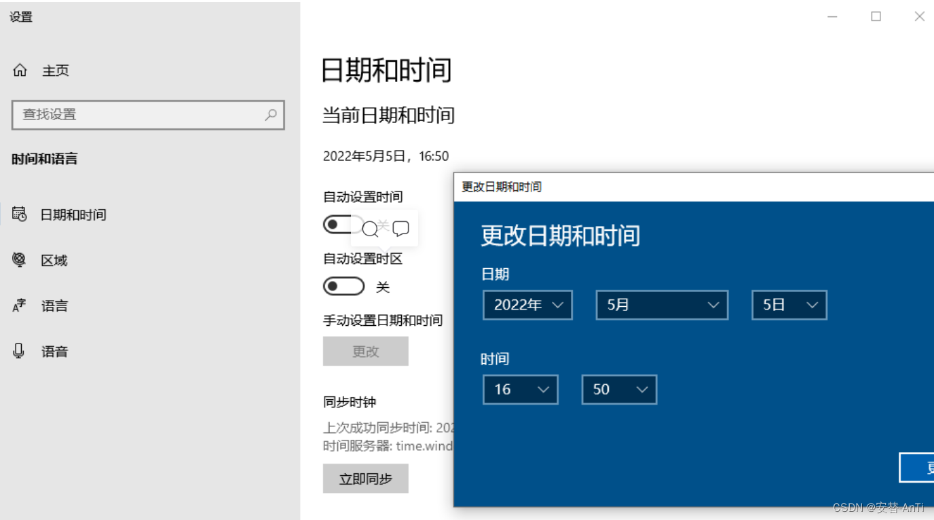This screenshot has width=934, height=520.
Task: Click the floating speech bubble comment icon
Action: (x=401, y=229)
